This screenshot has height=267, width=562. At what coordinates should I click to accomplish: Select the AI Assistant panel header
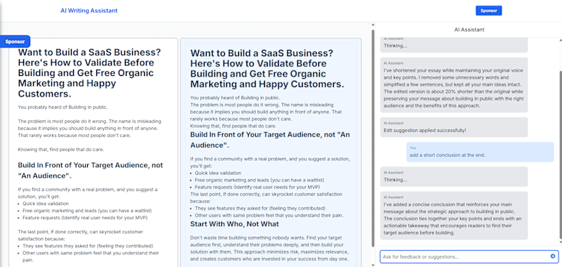pos(469,30)
